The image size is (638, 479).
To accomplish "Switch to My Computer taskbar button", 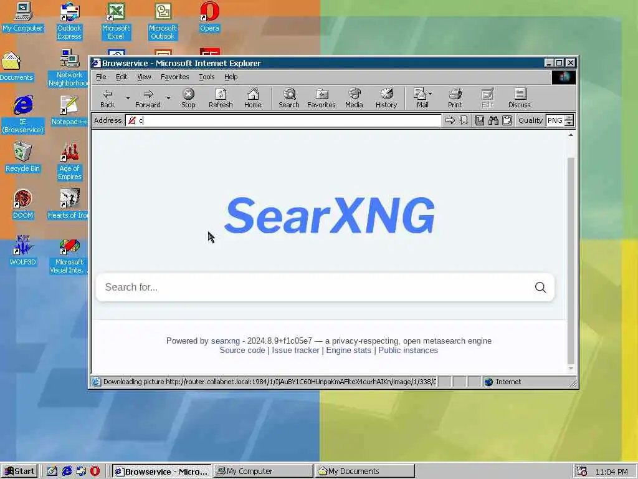I will coord(263,472).
